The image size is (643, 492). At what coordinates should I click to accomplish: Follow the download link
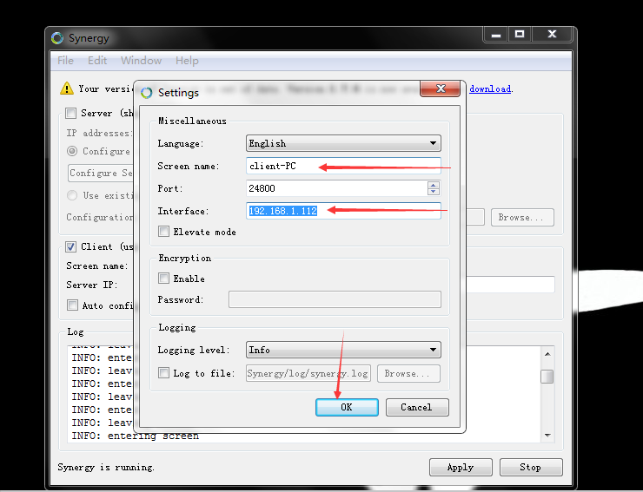pos(490,89)
